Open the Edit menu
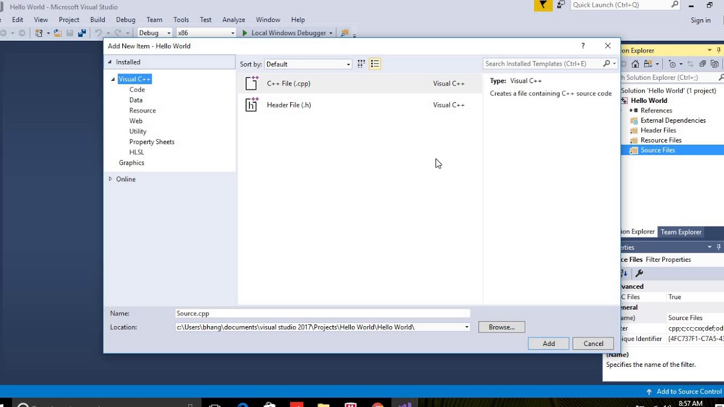Image resolution: width=724 pixels, height=407 pixels. tap(18, 20)
